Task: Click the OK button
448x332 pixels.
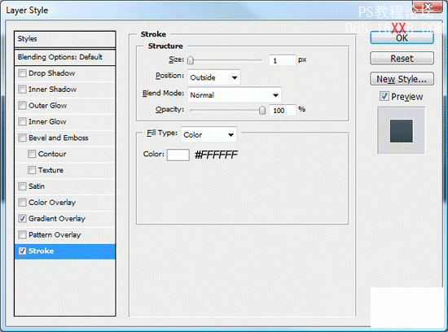Action: tap(402, 38)
